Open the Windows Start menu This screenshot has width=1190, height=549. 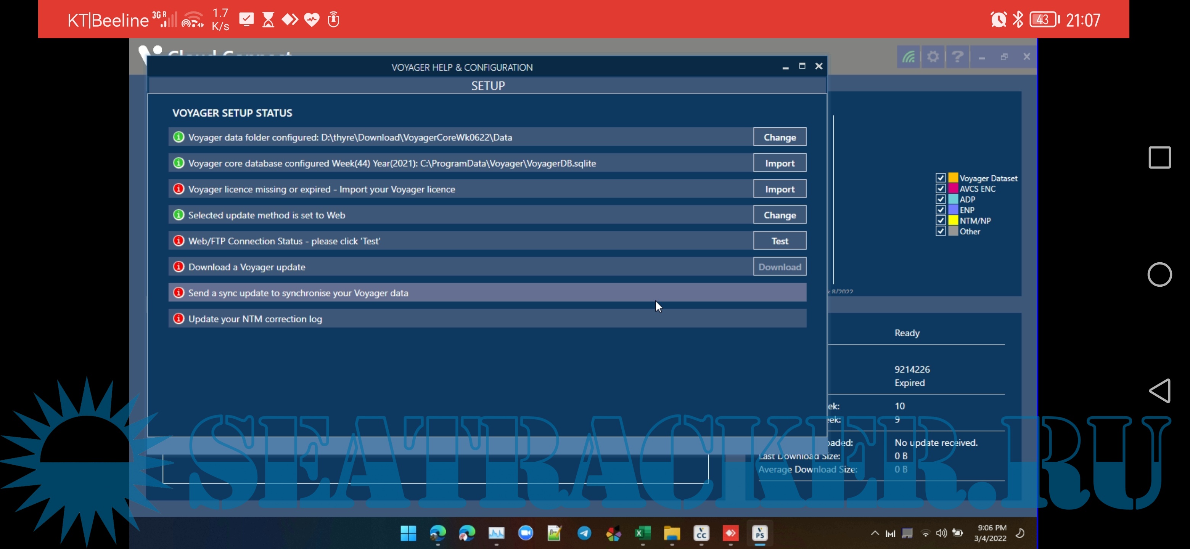click(x=408, y=533)
